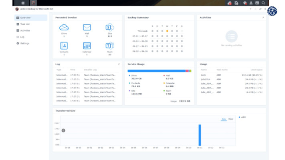Open the DSM widgets panel icon
This screenshot has height=160, width=285.
click(257, 3)
